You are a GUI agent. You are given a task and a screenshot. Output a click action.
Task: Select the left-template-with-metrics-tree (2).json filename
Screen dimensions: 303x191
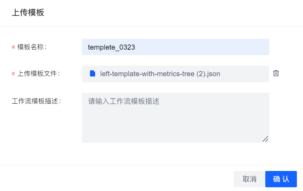click(160, 74)
